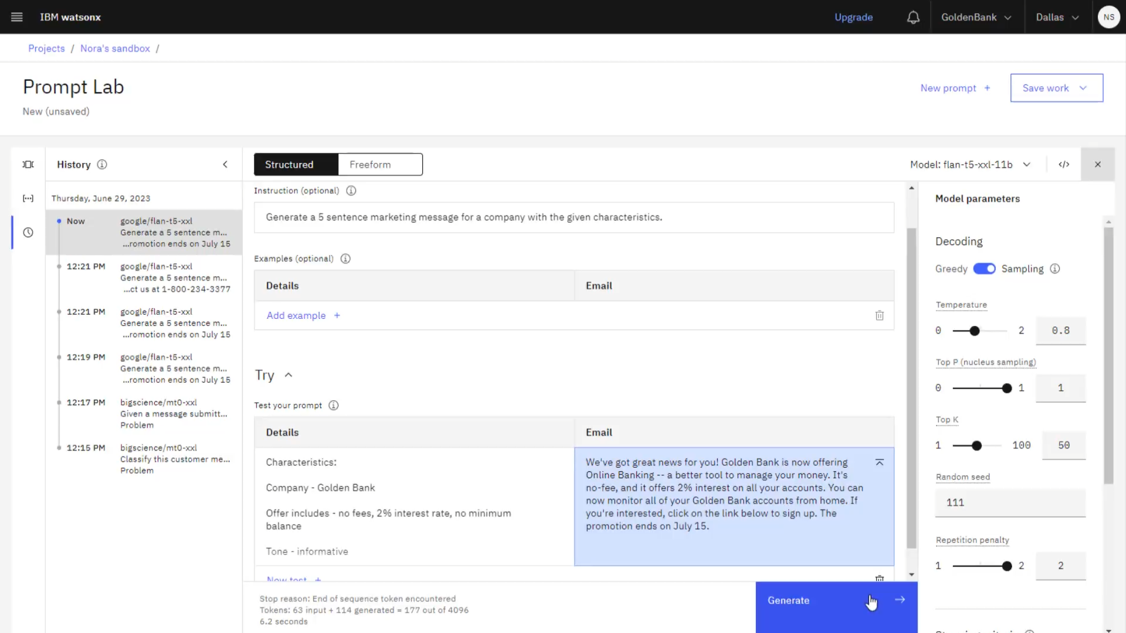The width and height of the screenshot is (1126, 633).
Task: Open the saved prompts bracket icon
Action: (x=28, y=198)
